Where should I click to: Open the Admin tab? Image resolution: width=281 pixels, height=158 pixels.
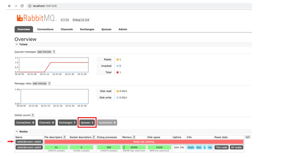pyautogui.click(x=123, y=29)
